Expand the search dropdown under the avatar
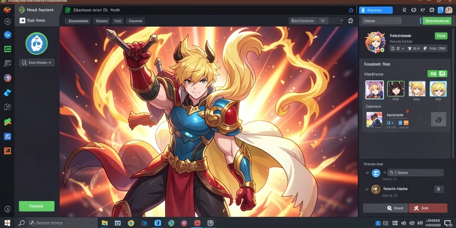The image size is (456, 228). click(x=37, y=62)
